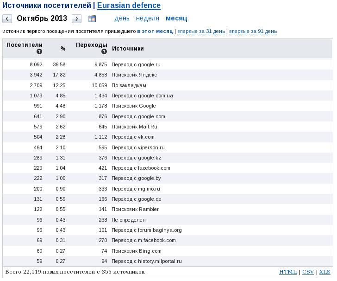The image size is (337, 281).
Task: Click transitions value 1,434
Action: 100,96
